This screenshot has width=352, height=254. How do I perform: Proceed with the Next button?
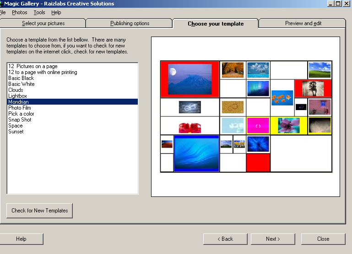pos(273,239)
